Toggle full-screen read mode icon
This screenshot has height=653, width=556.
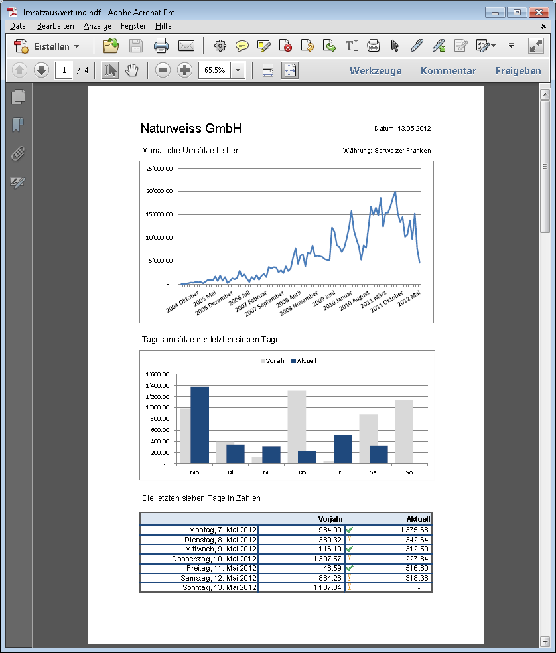(536, 46)
